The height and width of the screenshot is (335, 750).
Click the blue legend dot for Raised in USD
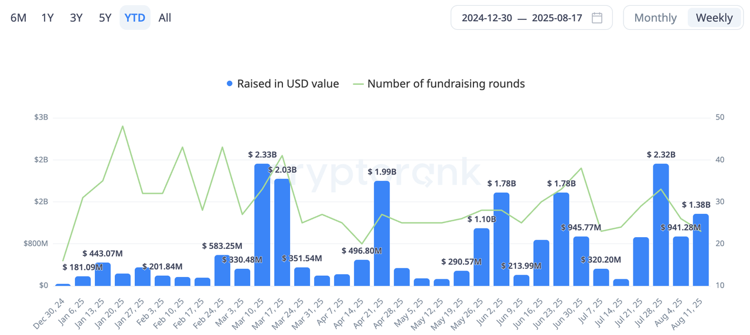click(230, 84)
